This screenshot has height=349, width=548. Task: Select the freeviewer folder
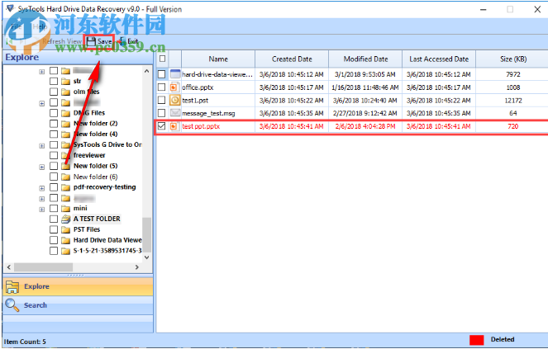point(89,155)
